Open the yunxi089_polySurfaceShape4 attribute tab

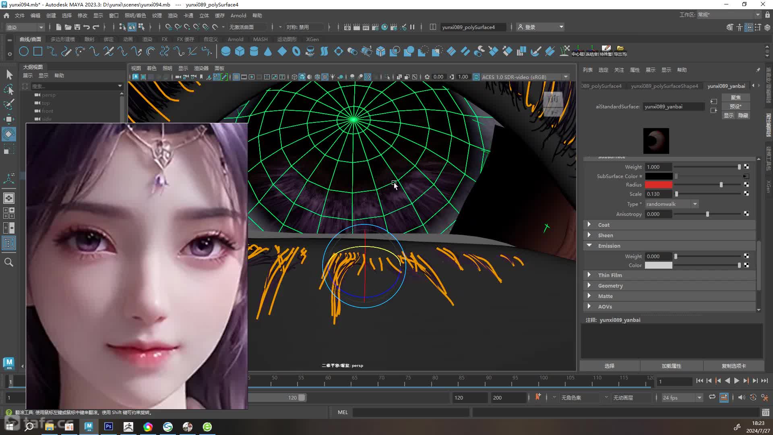coord(664,86)
